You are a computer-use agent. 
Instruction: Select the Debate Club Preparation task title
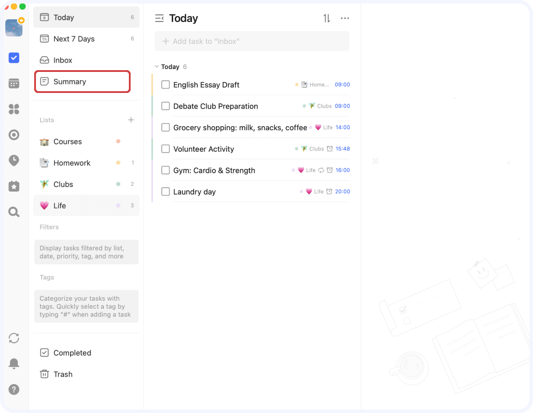click(216, 106)
